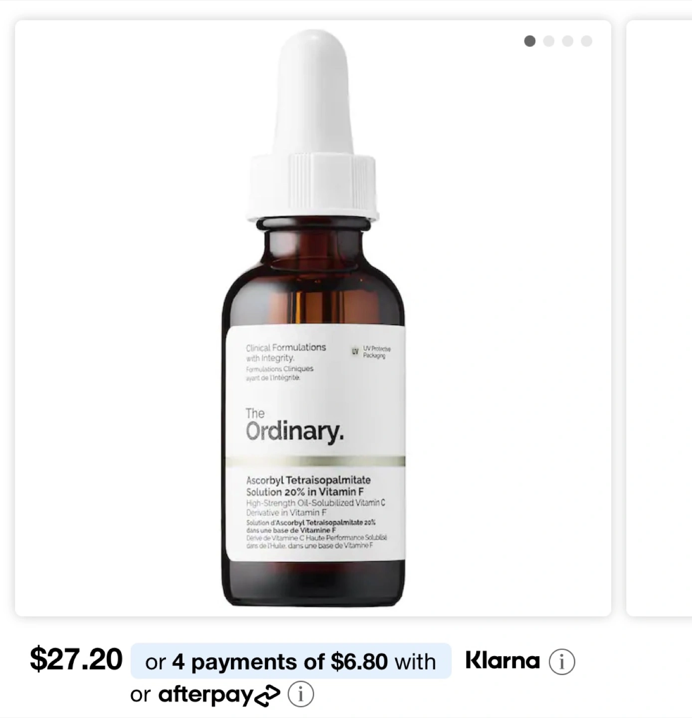
Task: Click the UV Protective Packaging badge
Action: tap(371, 352)
